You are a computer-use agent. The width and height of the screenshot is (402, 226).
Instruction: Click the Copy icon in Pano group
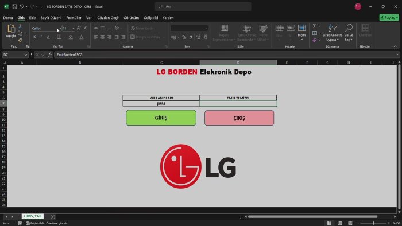[x=20, y=33]
